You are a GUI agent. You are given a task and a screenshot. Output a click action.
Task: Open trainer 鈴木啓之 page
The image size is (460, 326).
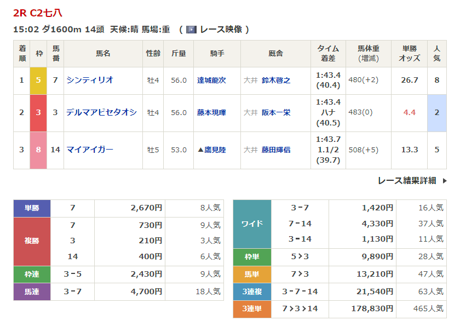(x=276, y=80)
